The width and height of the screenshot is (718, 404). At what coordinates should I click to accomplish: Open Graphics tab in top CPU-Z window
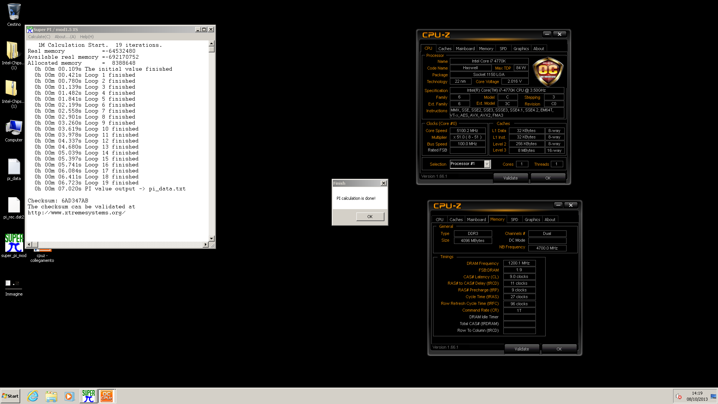[521, 49]
